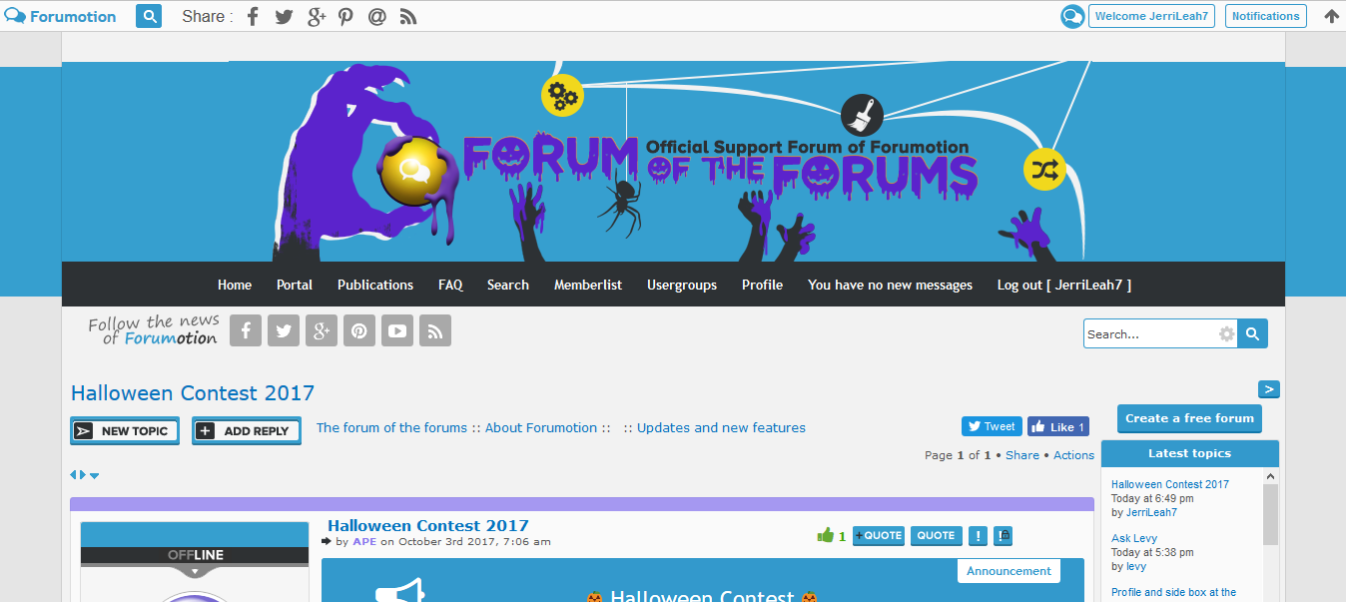Open Publications in navigation bar
1346x602 pixels.
(x=375, y=285)
